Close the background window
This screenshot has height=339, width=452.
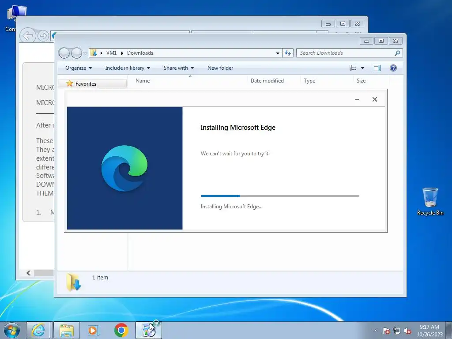(358, 24)
